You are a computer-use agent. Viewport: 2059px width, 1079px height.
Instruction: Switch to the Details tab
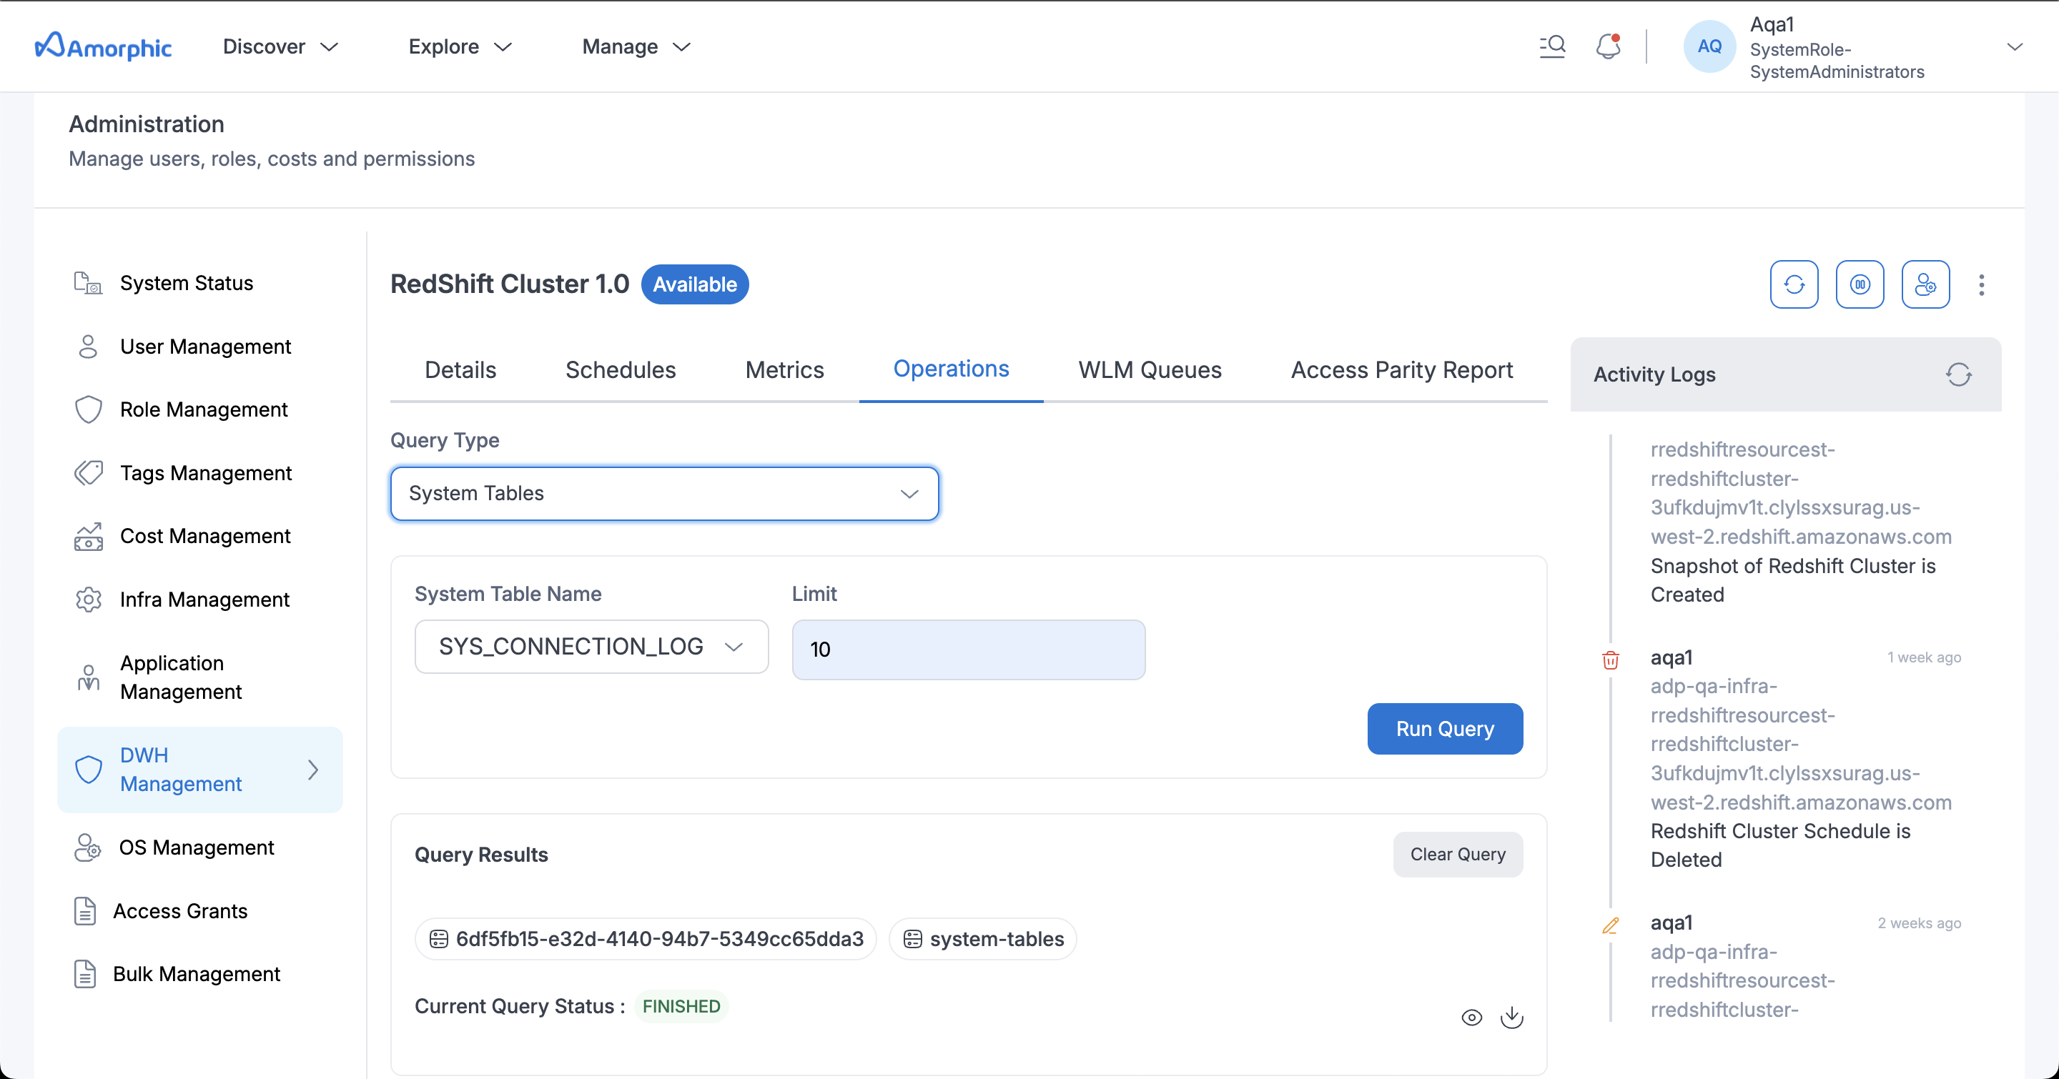coord(460,369)
